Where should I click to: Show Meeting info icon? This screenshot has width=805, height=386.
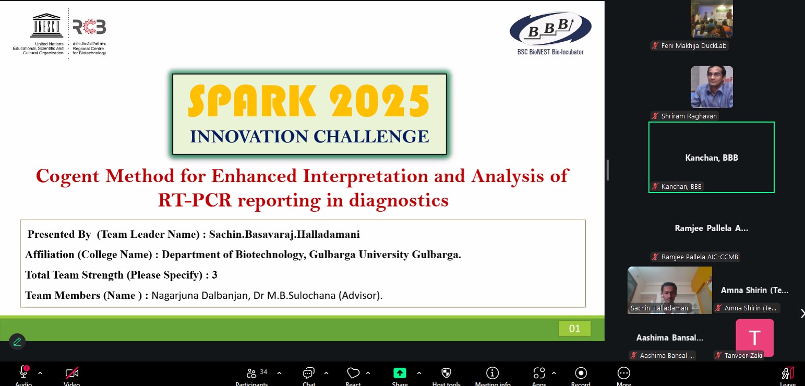tap(492, 373)
